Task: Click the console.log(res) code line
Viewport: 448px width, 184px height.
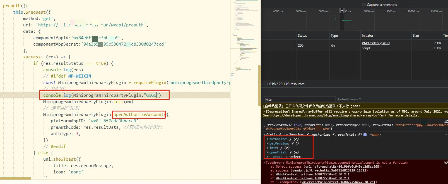Action: click(x=63, y=69)
